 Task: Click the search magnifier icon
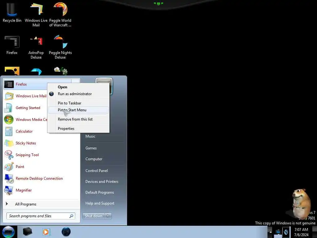[72, 216]
